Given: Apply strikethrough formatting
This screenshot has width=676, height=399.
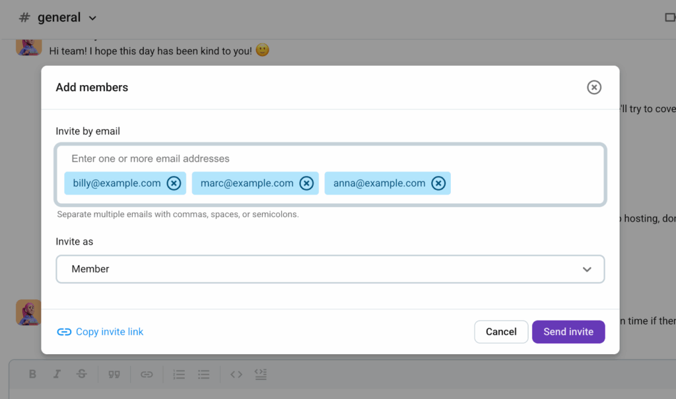Looking at the screenshot, I should click(x=81, y=374).
